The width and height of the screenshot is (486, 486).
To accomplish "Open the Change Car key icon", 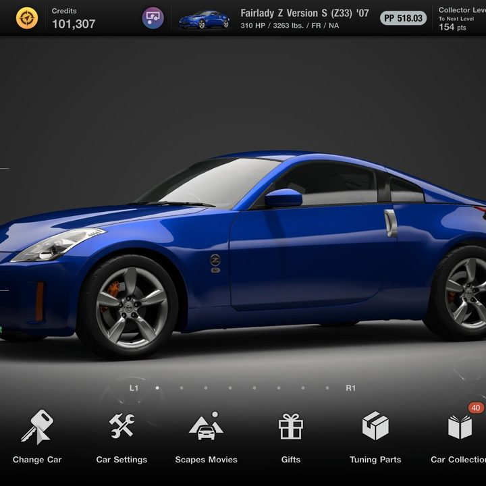I will [37, 427].
